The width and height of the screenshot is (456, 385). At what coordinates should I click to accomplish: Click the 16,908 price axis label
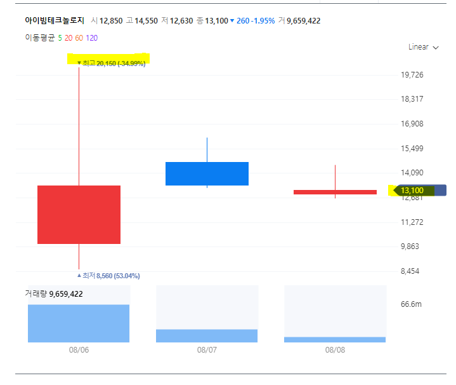(x=412, y=124)
